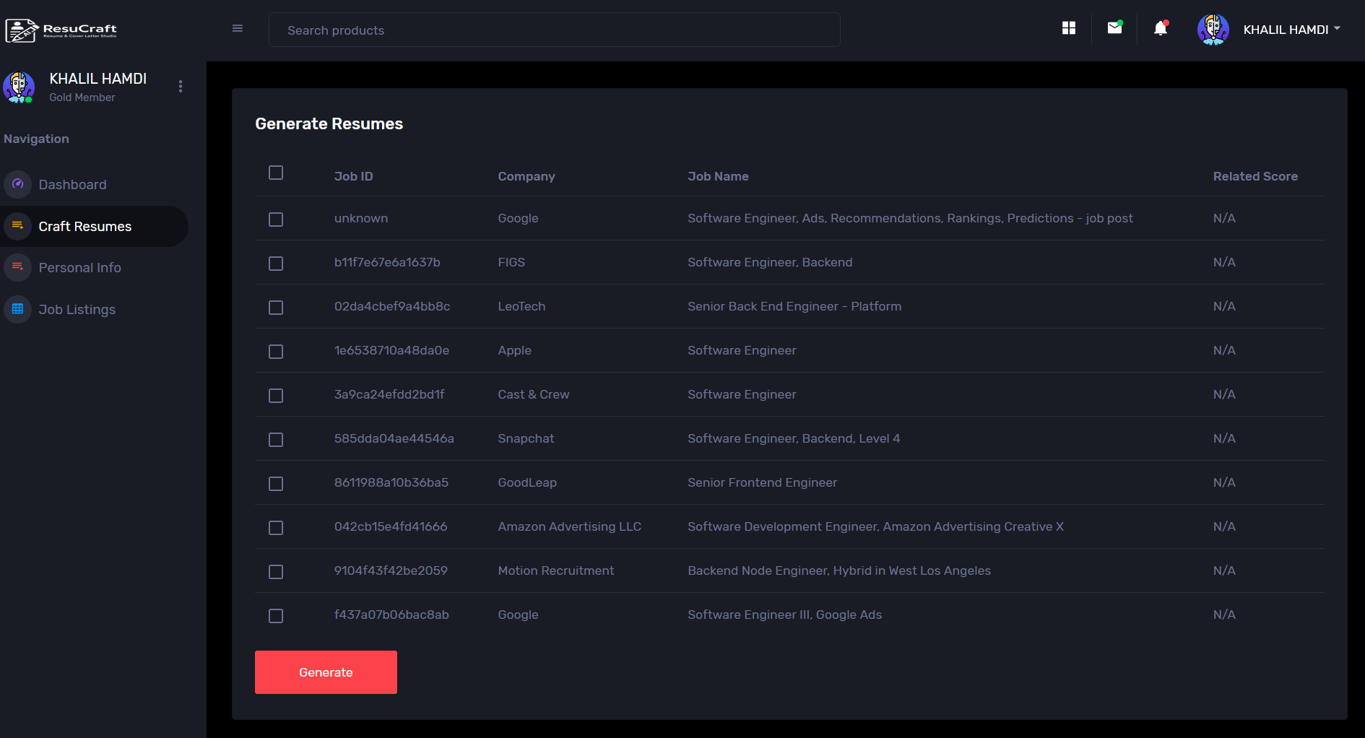Viewport: 1365px width, 738px height.
Task: Click the FIGS company name
Action: [x=511, y=262]
